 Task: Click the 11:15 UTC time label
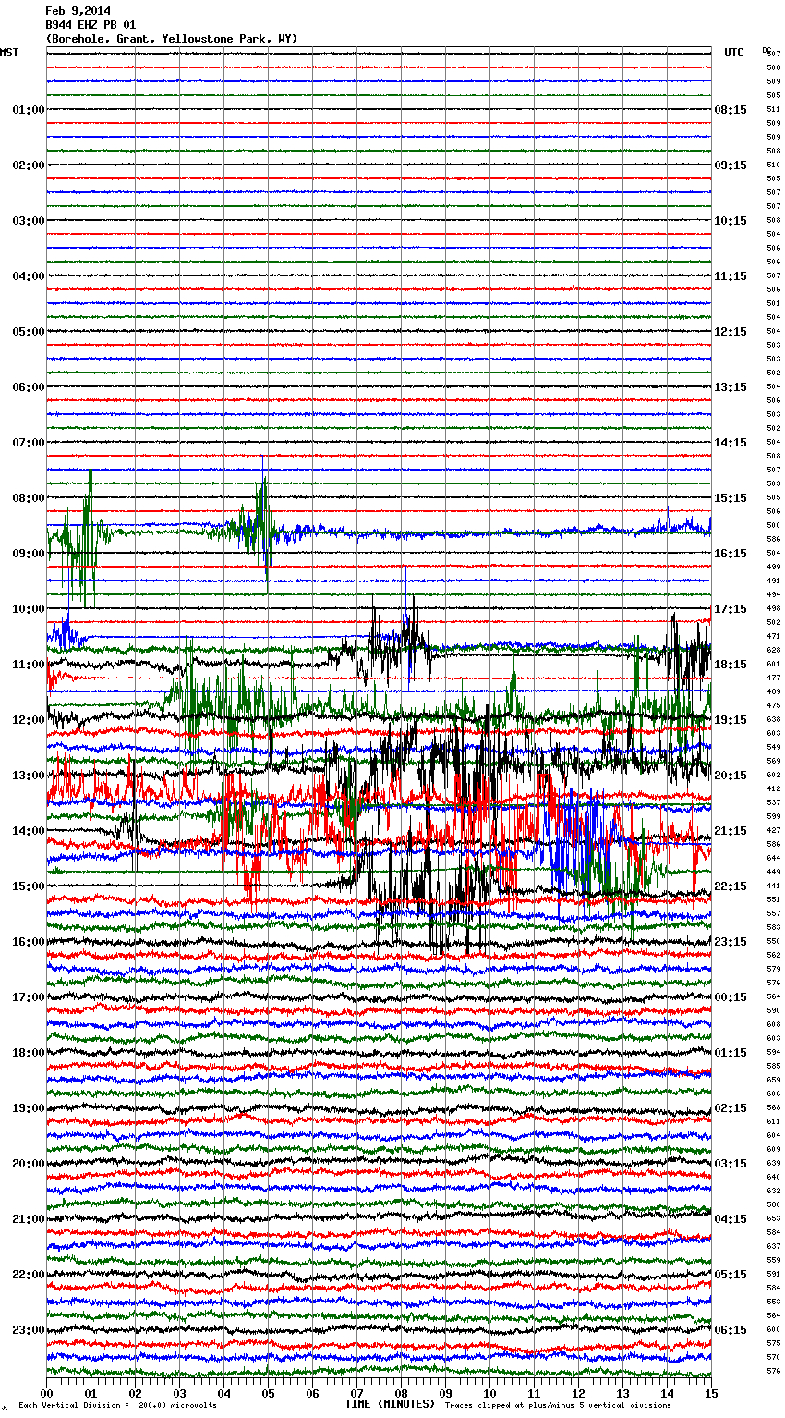point(731,276)
